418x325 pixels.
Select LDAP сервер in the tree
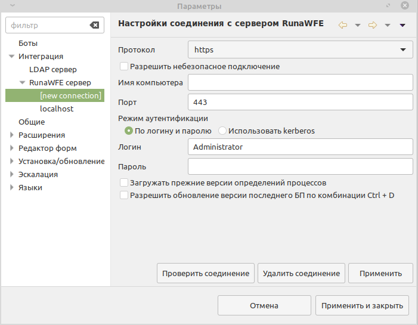coord(53,70)
